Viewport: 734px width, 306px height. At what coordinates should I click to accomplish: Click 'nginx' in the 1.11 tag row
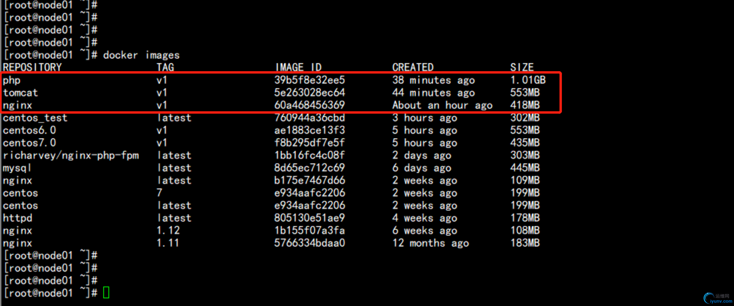pyautogui.click(x=17, y=243)
